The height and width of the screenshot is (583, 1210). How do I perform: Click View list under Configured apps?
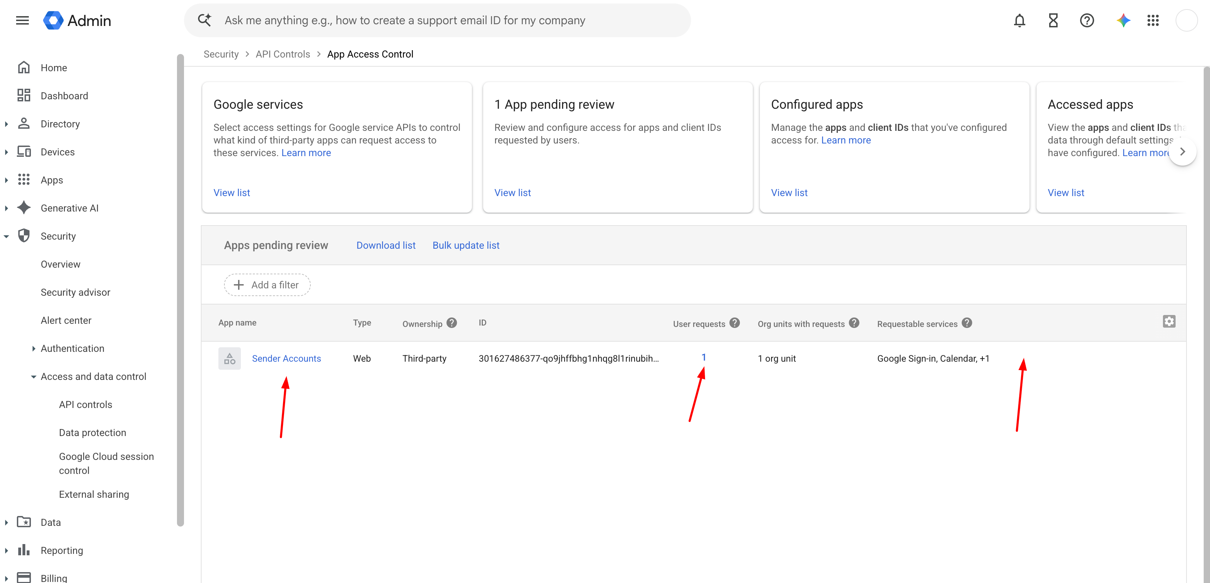point(789,193)
